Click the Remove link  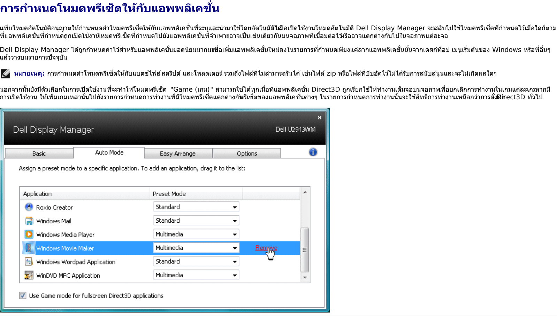(266, 248)
